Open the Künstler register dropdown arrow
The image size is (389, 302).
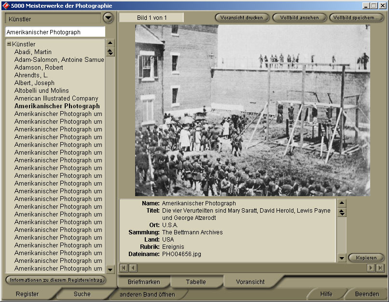click(x=108, y=18)
